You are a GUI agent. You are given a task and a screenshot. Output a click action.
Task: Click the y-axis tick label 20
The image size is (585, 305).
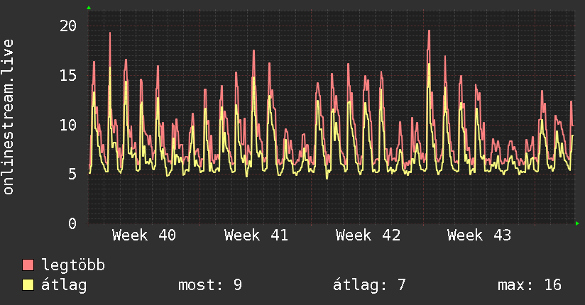click(68, 26)
